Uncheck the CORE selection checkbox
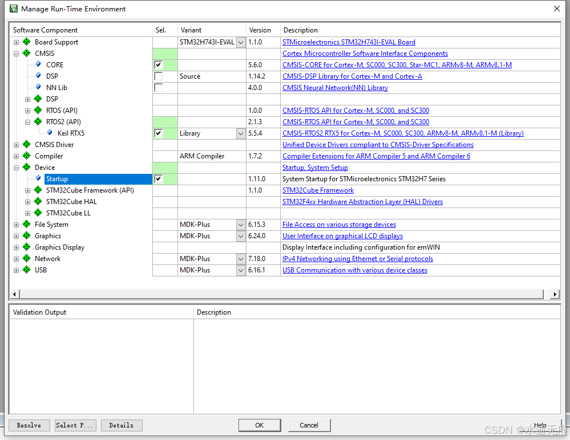The height and width of the screenshot is (440, 570). point(157,64)
